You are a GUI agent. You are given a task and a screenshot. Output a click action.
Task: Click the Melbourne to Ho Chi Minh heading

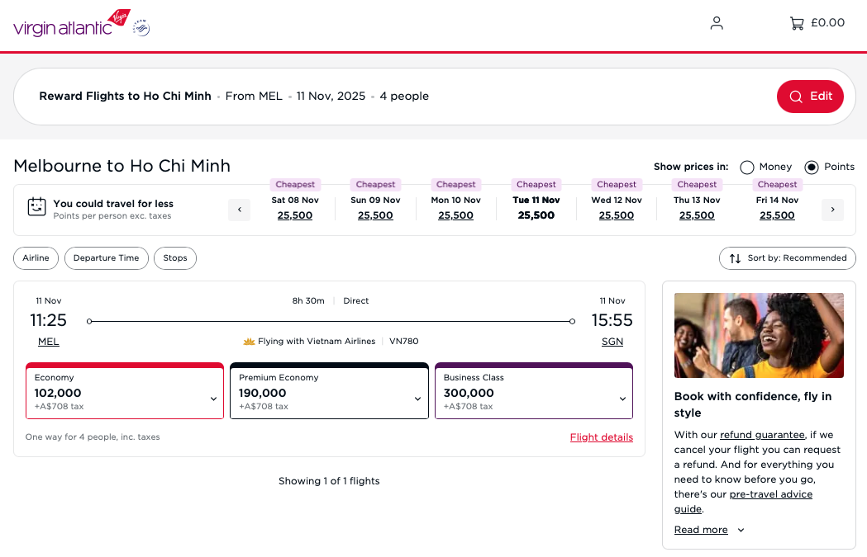[x=121, y=166]
